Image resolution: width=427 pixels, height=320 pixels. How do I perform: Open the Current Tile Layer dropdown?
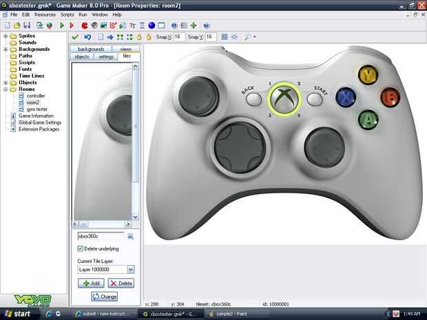pyautogui.click(x=130, y=269)
